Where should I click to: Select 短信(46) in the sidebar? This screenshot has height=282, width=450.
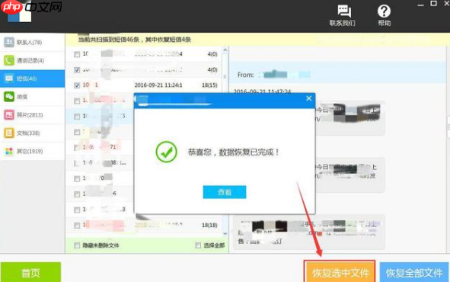tap(33, 79)
